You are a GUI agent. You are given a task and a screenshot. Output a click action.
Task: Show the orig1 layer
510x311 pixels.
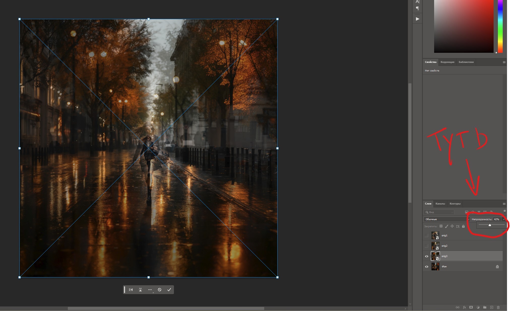[427, 236]
